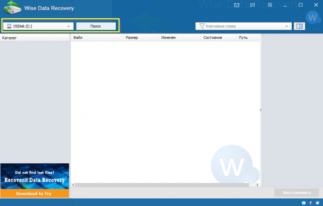
Task: Click the filter funnel icon
Action: [202, 26]
